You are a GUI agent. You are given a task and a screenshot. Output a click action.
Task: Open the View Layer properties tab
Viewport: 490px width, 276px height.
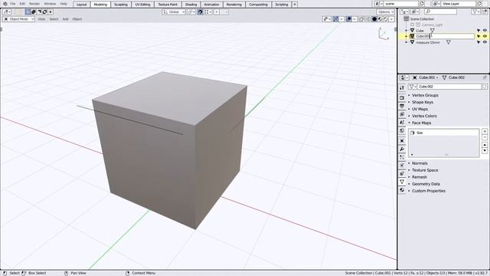(402, 114)
